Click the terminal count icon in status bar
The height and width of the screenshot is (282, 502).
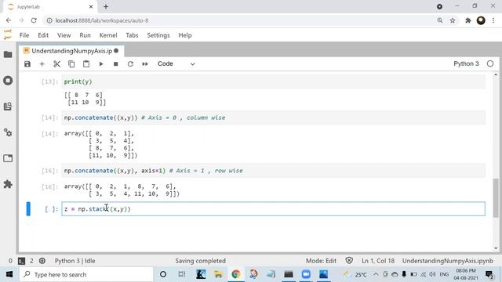pyautogui.click(x=21, y=261)
